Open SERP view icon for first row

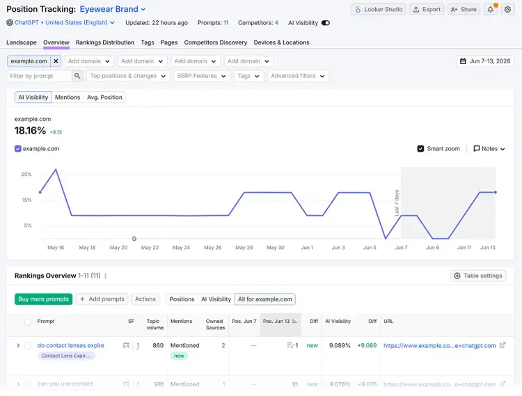tap(126, 346)
